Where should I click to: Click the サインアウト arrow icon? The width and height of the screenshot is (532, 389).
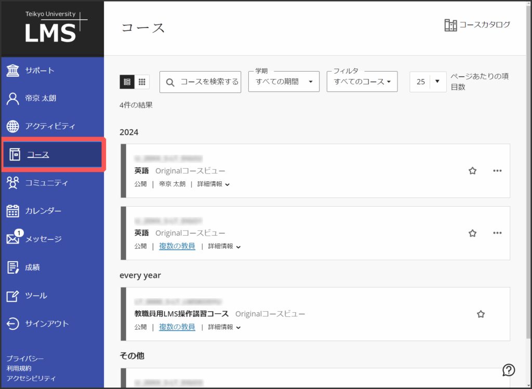point(12,324)
